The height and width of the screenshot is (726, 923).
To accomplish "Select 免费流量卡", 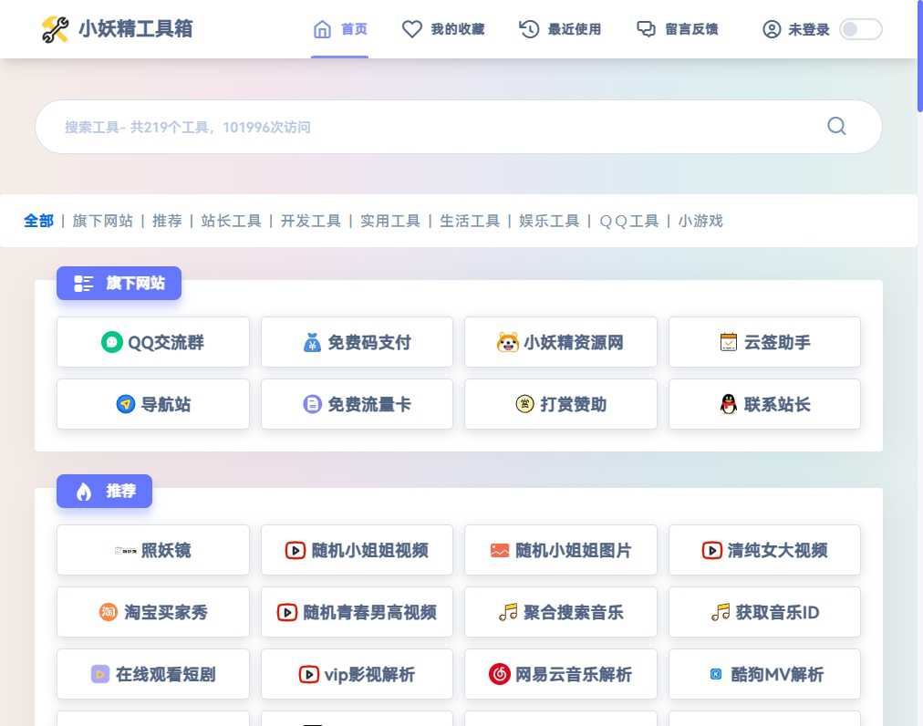I will [x=357, y=404].
